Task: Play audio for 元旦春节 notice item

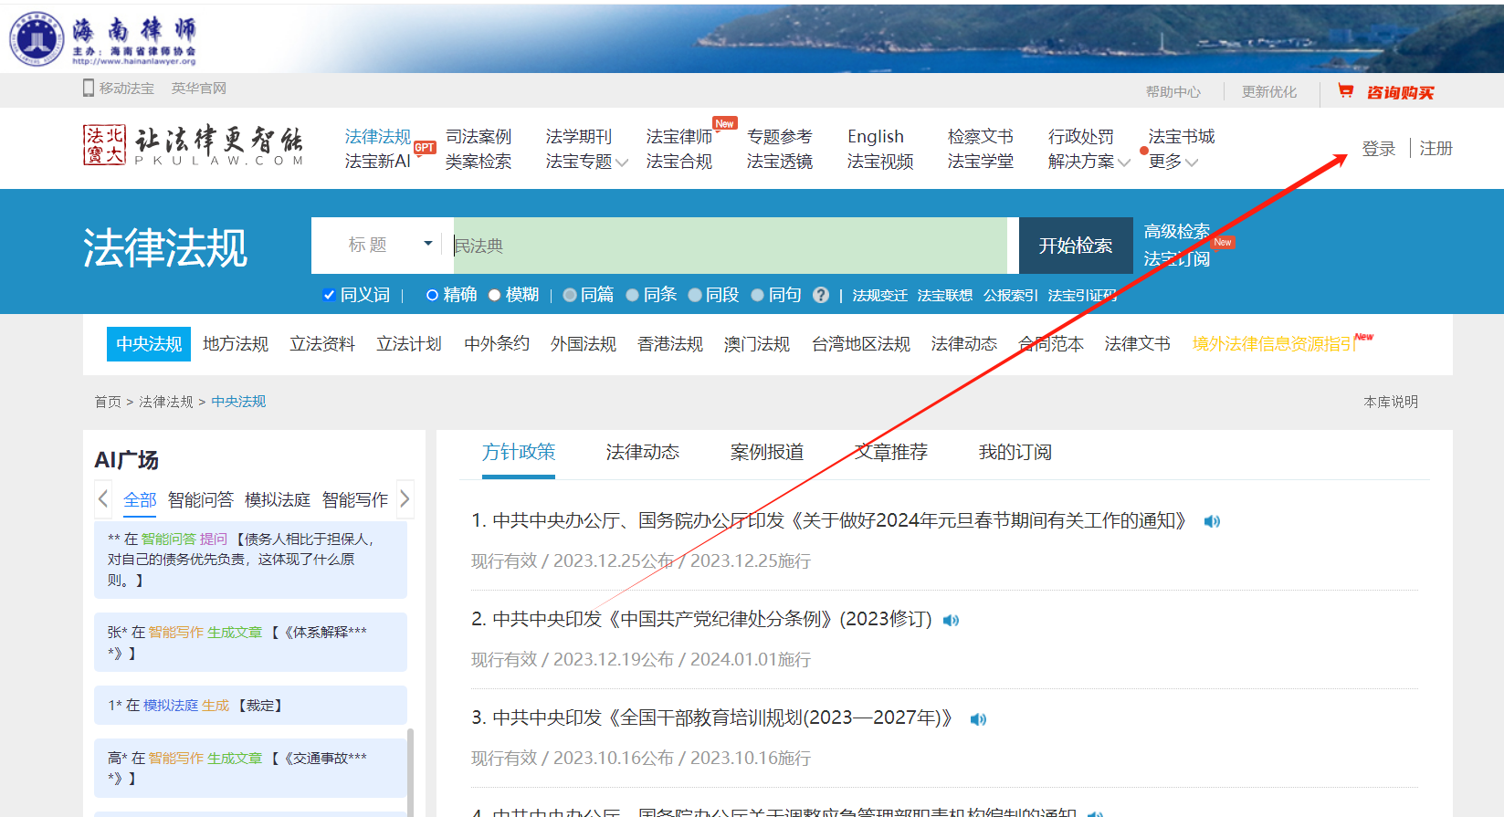Action: pos(1212,521)
